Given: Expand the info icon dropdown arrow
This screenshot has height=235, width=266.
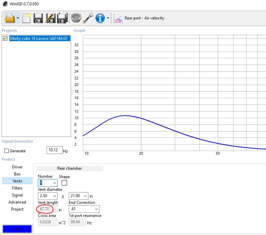Looking at the screenshot, I should click(108, 18).
